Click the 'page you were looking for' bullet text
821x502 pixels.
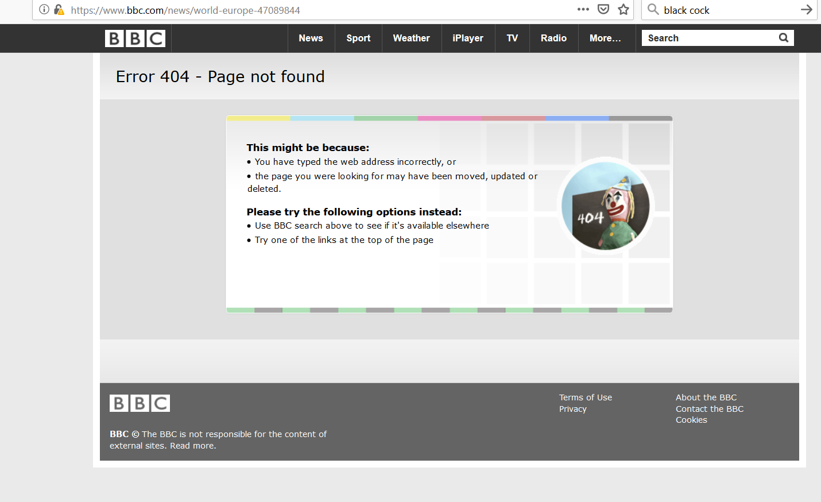(393, 182)
